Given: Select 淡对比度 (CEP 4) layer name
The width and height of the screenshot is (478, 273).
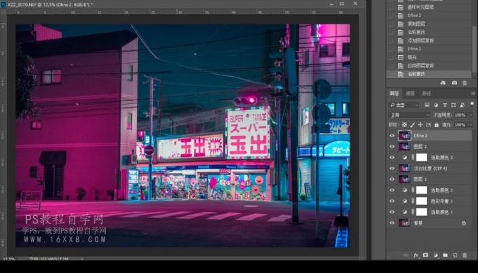Looking at the screenshot, I should point(430,168).
